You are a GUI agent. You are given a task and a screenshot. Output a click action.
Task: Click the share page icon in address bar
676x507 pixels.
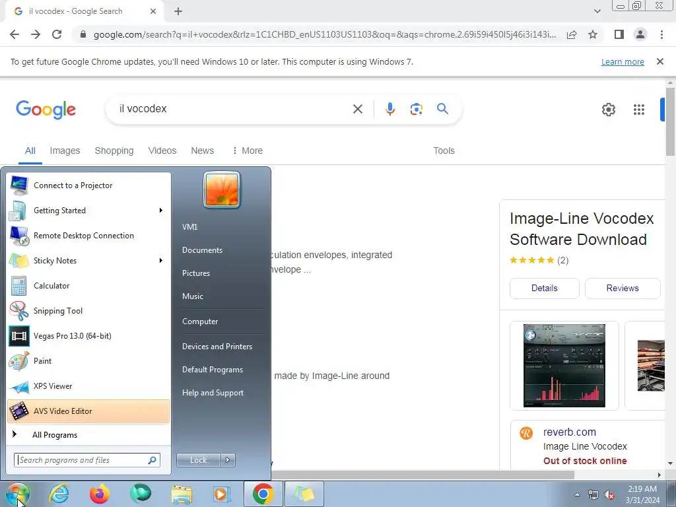[572, 34]
